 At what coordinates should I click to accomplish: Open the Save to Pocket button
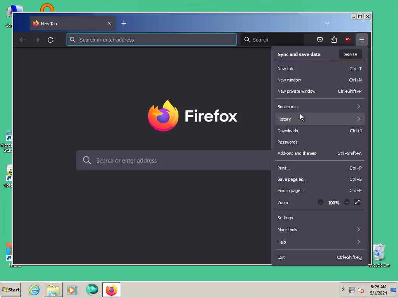[x=320, y=40]
